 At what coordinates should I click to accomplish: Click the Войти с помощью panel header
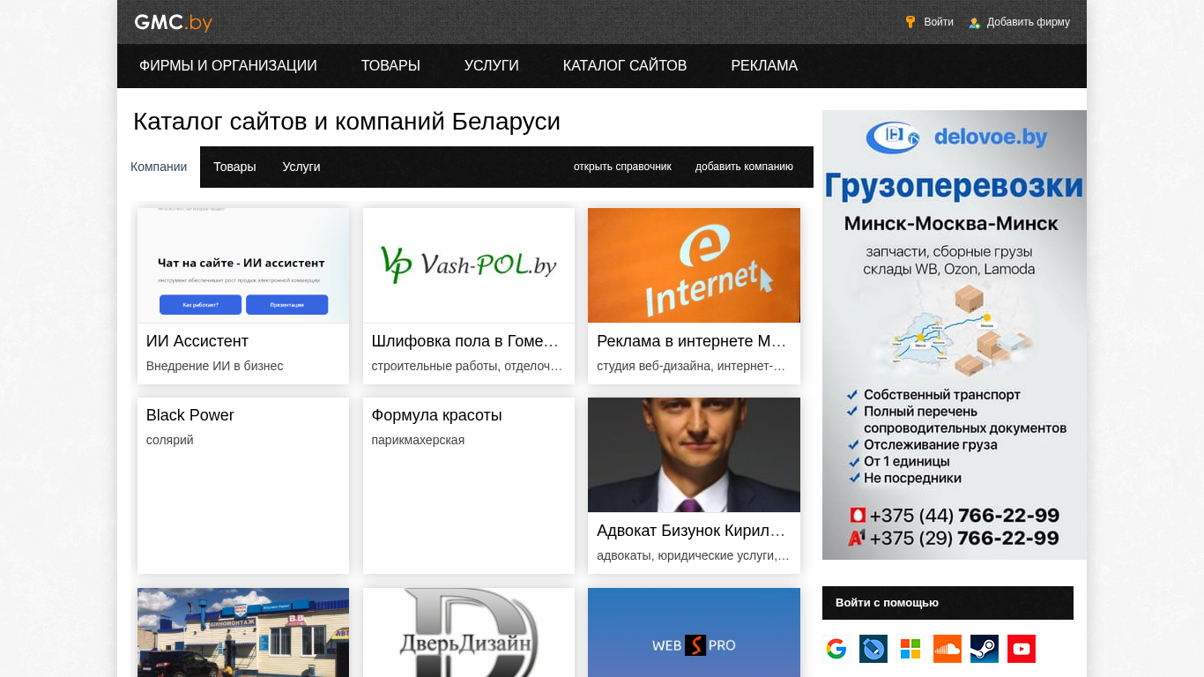(x=948, y=603)
